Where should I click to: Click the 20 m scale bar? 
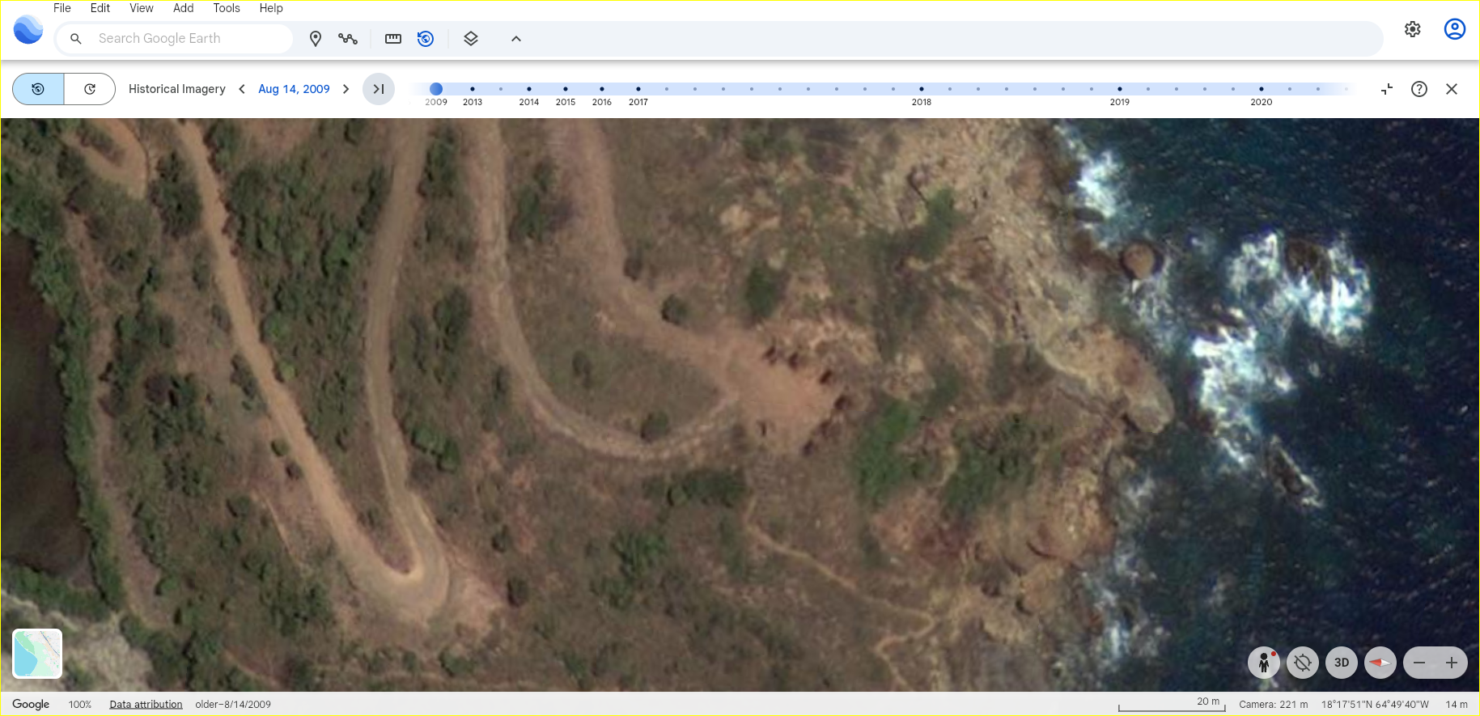(x=1173, y=704)
